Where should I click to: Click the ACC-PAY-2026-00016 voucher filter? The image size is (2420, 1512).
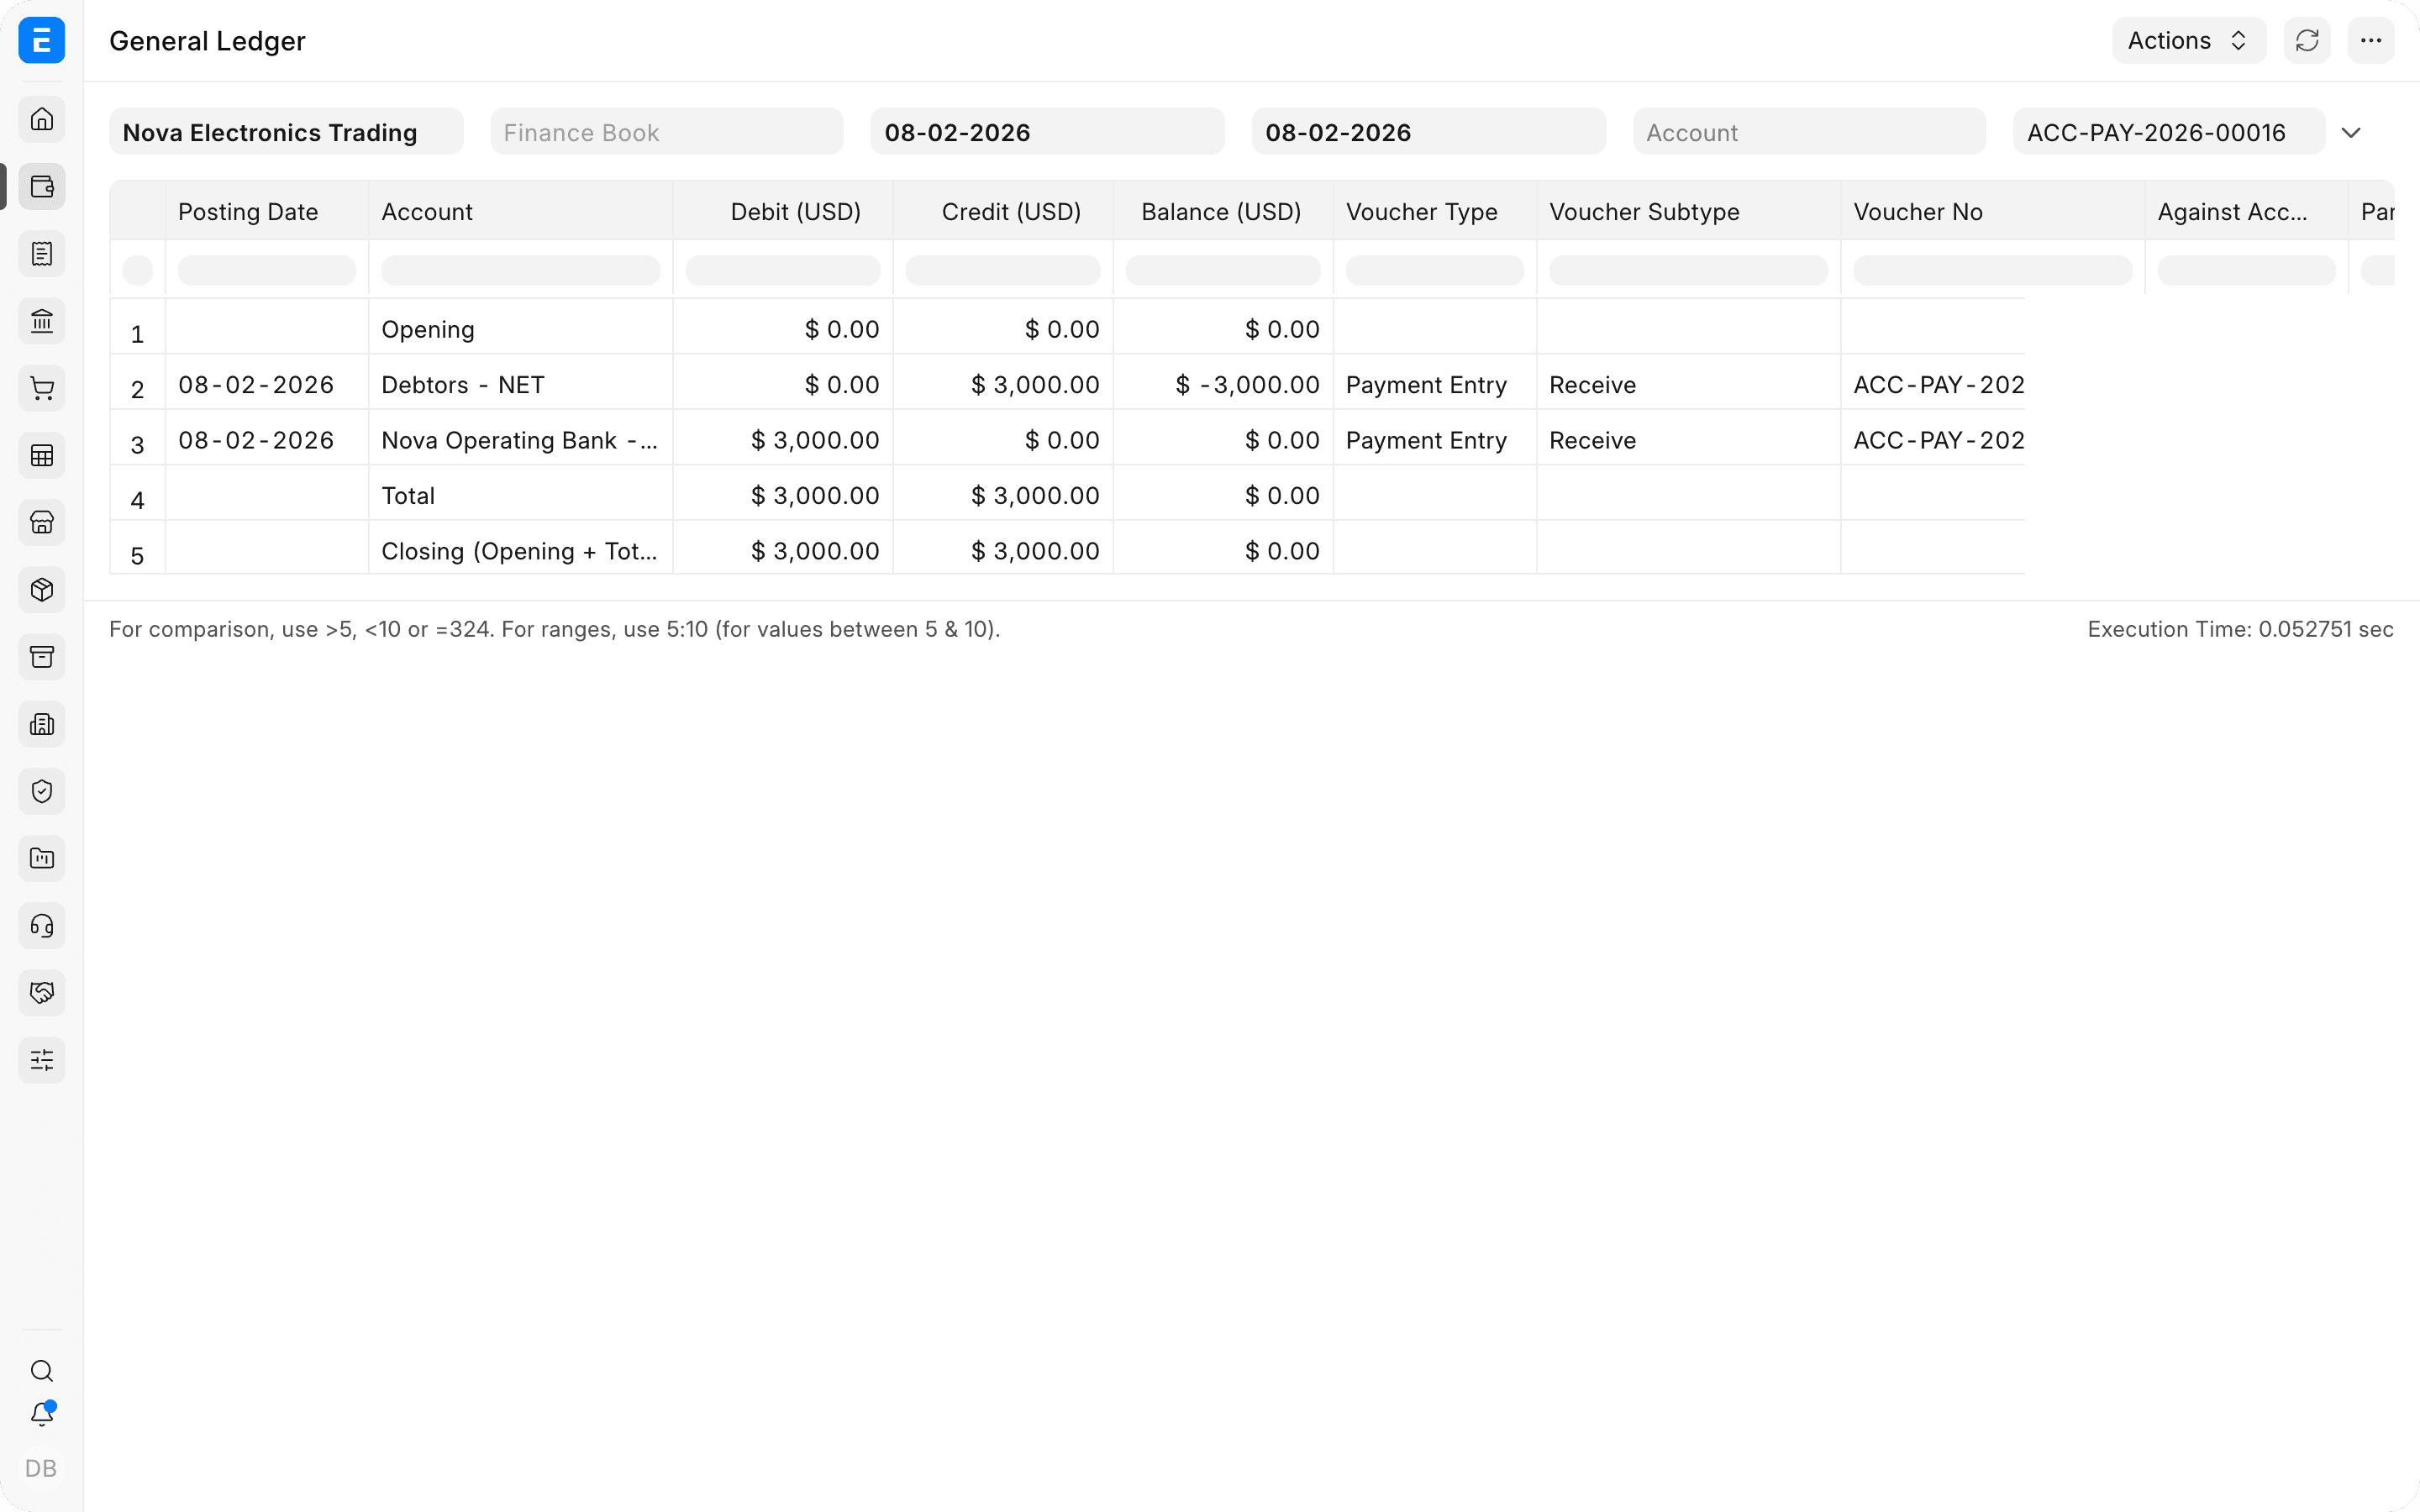point(2168,132)
